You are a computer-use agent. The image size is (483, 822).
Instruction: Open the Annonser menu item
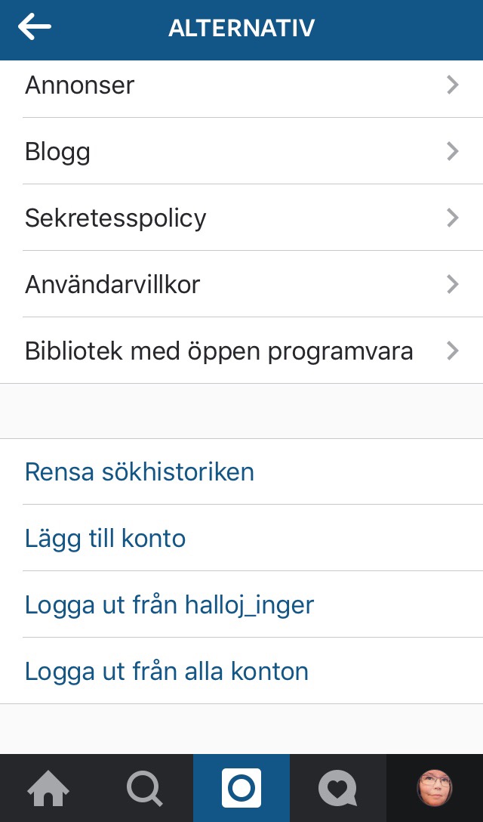click(x=80, y=85)
